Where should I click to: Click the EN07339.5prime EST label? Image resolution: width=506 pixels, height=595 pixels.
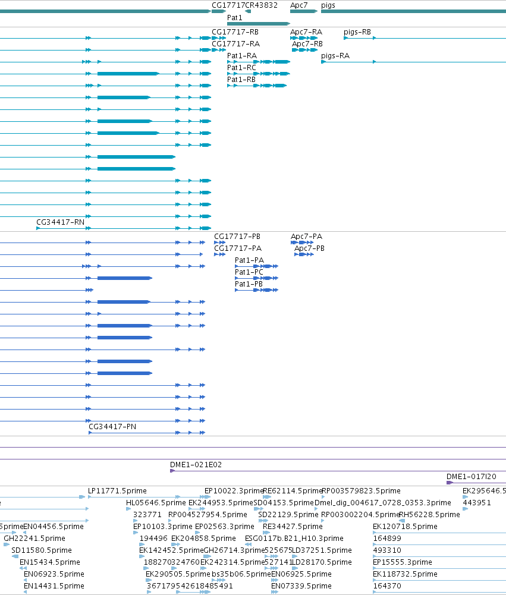(x=301, y=586)
